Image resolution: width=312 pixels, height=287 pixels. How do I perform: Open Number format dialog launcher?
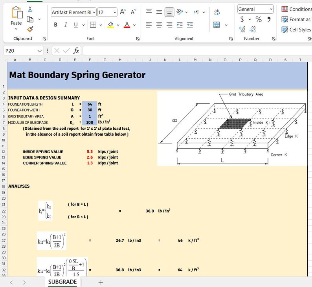273,39
